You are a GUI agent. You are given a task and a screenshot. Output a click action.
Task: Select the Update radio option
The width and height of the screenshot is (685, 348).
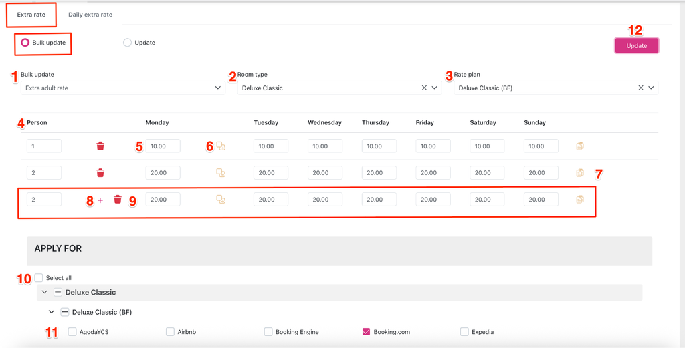tap(127, 43)
